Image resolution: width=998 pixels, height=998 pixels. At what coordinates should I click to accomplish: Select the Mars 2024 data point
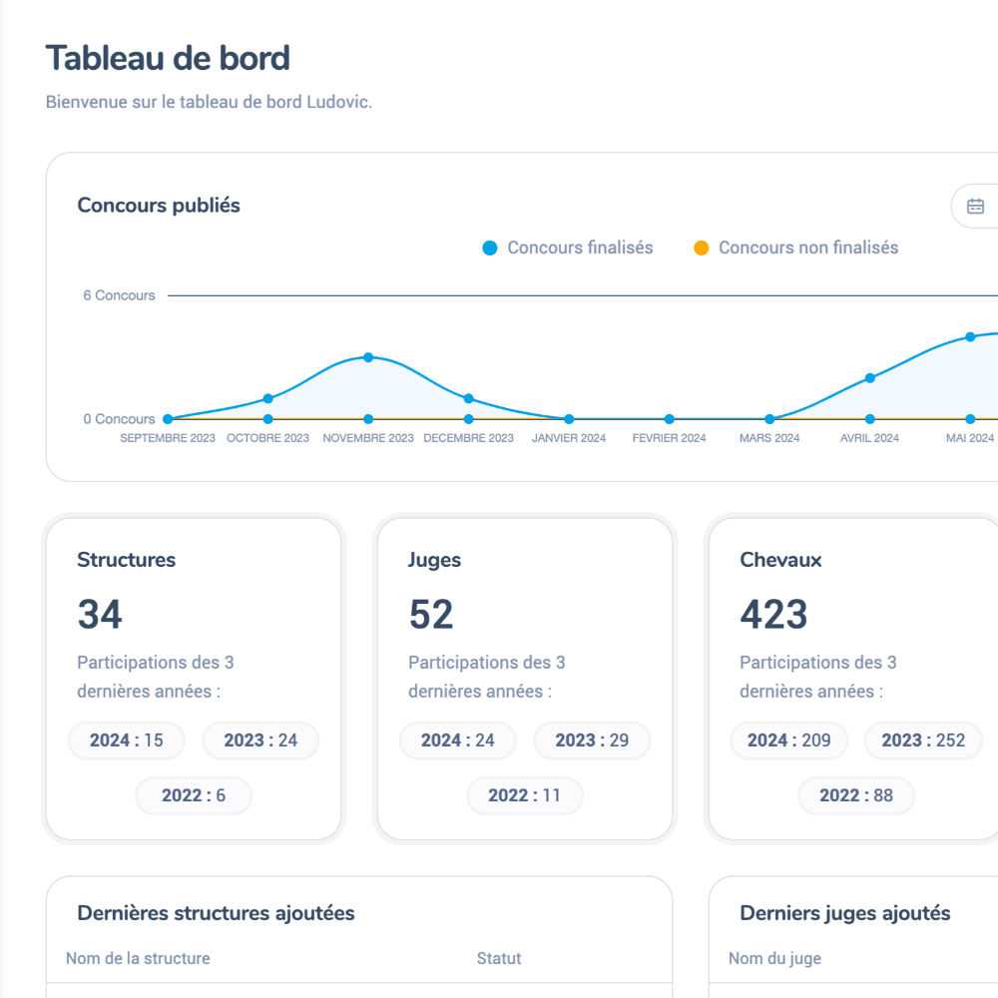pyautogui.click(x=769, y=419)
